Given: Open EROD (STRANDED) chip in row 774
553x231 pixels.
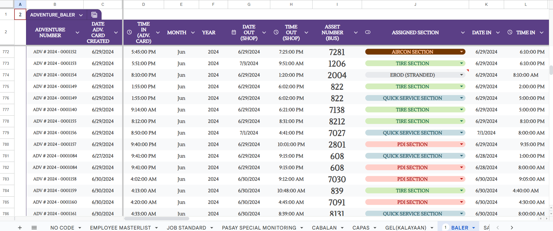Looking at the screenshot, I should coord(415,75).
